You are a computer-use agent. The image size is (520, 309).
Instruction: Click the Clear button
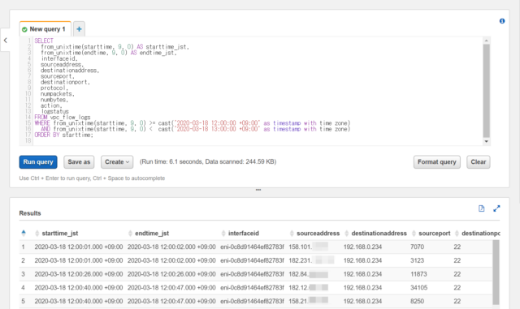[479, 162]
